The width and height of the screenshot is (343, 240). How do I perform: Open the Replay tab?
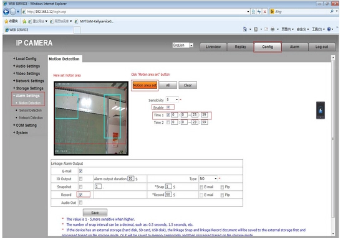[x=240, y=47]
